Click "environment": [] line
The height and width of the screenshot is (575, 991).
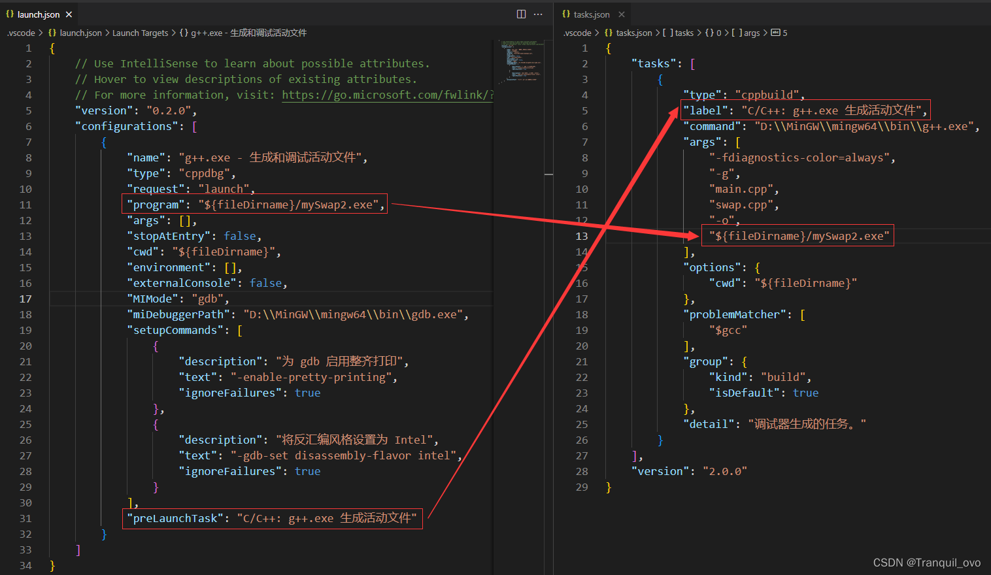(x=184, y=267)
